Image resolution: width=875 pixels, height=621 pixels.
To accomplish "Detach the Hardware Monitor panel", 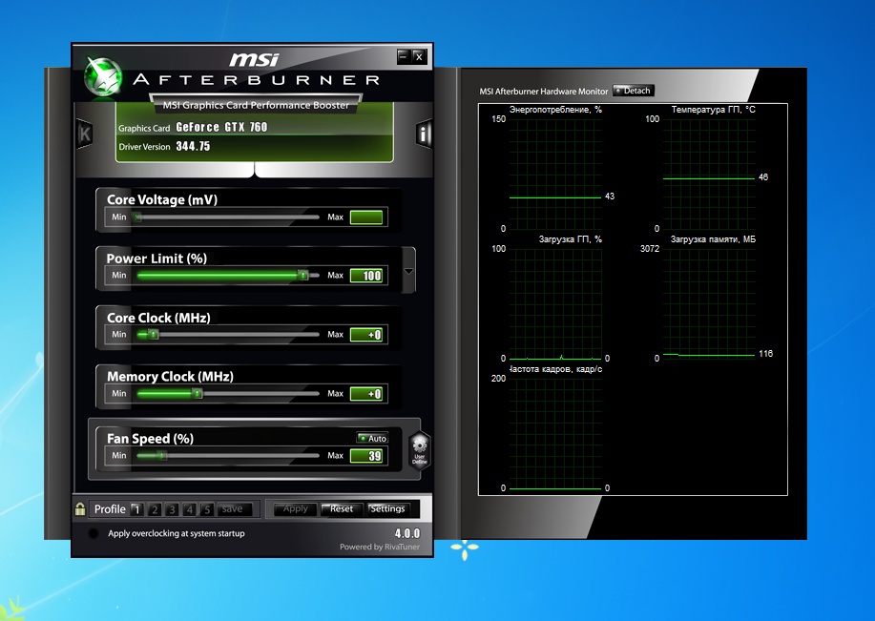I will point(634,91).
